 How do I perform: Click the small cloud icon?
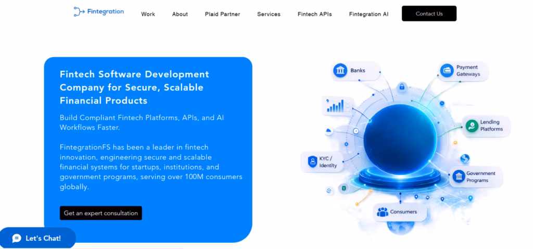(x=328, y=131)
